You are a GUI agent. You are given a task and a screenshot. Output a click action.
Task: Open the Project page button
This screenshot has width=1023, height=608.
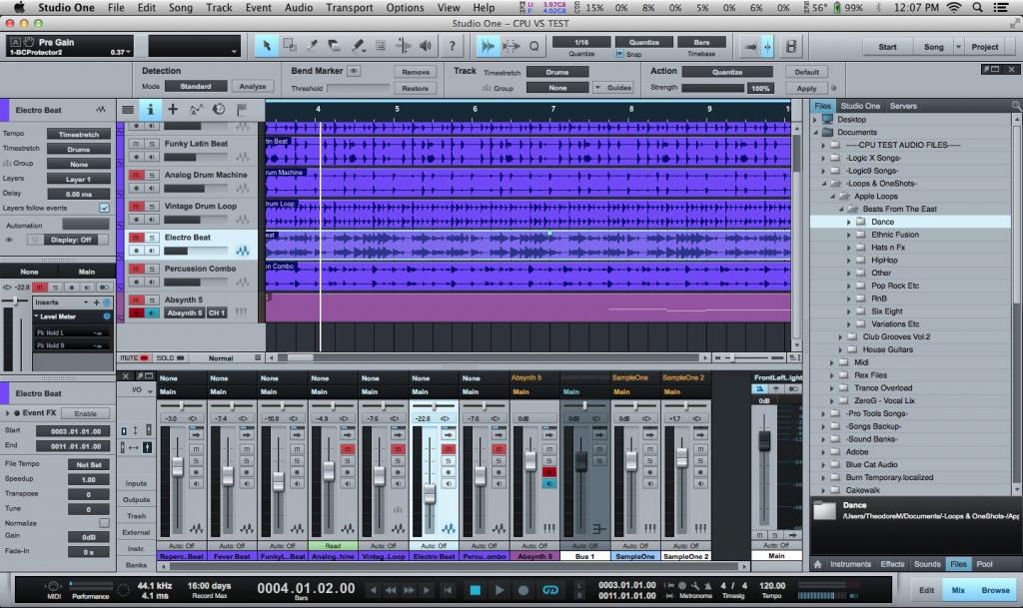click(984, 47)
